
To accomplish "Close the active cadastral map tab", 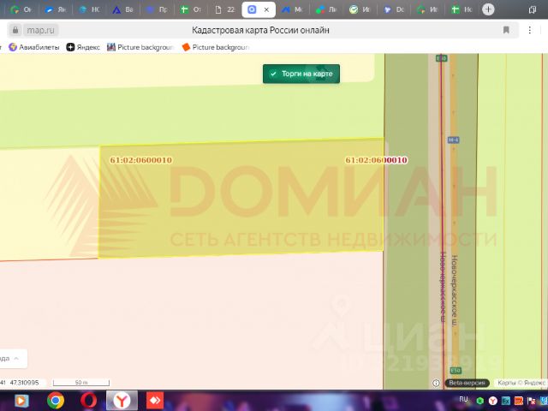I will pos(266,9).
